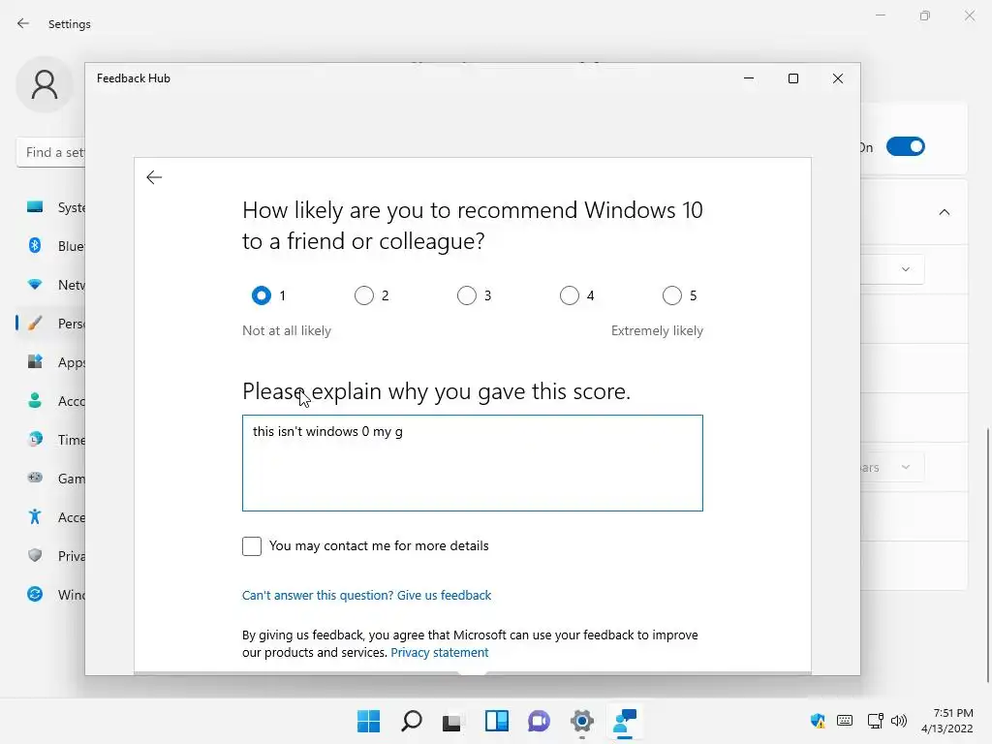
Task: Open the clock and date in taskbar
Action: point(946,721)
